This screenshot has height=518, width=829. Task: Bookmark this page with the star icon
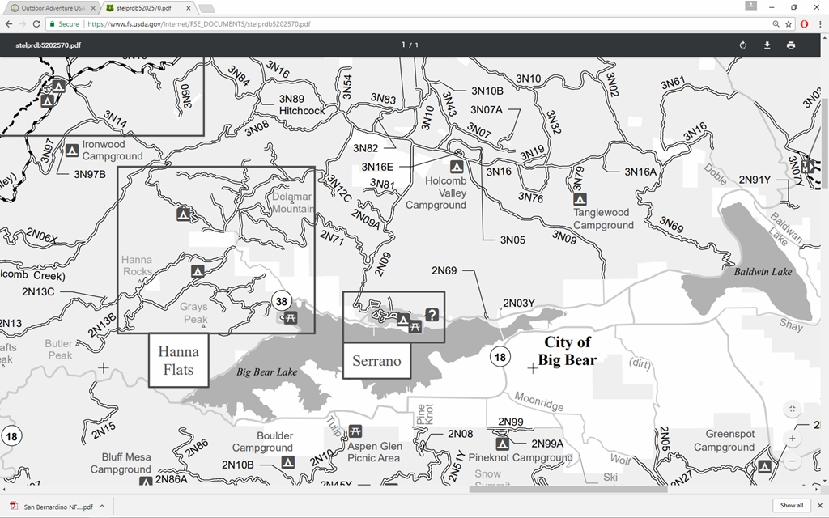pyautogui.click(x=789, y=24)
